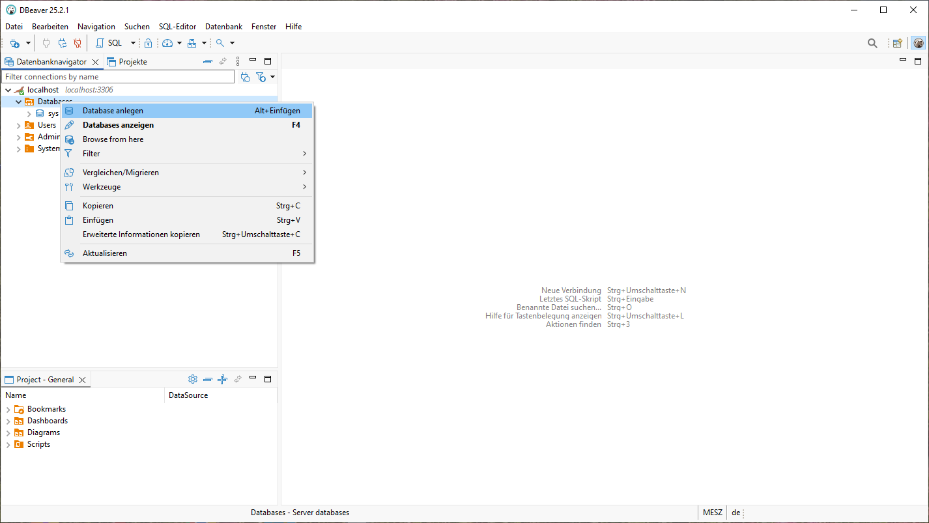Click the 'Filter connections by name' field

tap(117, 77)
